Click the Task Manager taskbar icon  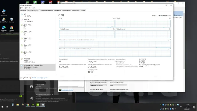(x=43, y=105)
